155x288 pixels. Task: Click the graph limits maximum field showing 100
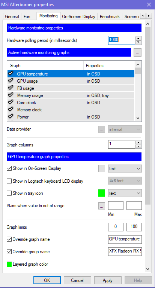click(x=134, y=227)
